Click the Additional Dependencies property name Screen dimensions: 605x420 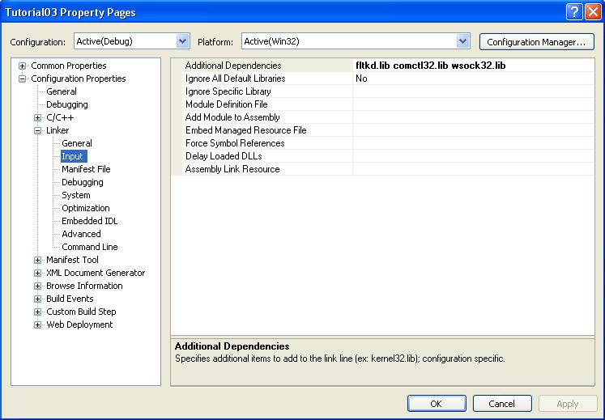(x=233, y=66)
